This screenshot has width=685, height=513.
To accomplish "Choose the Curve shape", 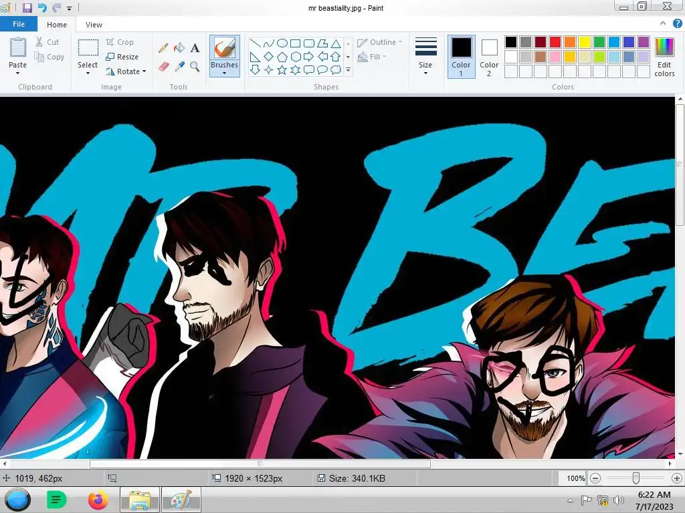I will pyautogui.click(x=269, y=43).
